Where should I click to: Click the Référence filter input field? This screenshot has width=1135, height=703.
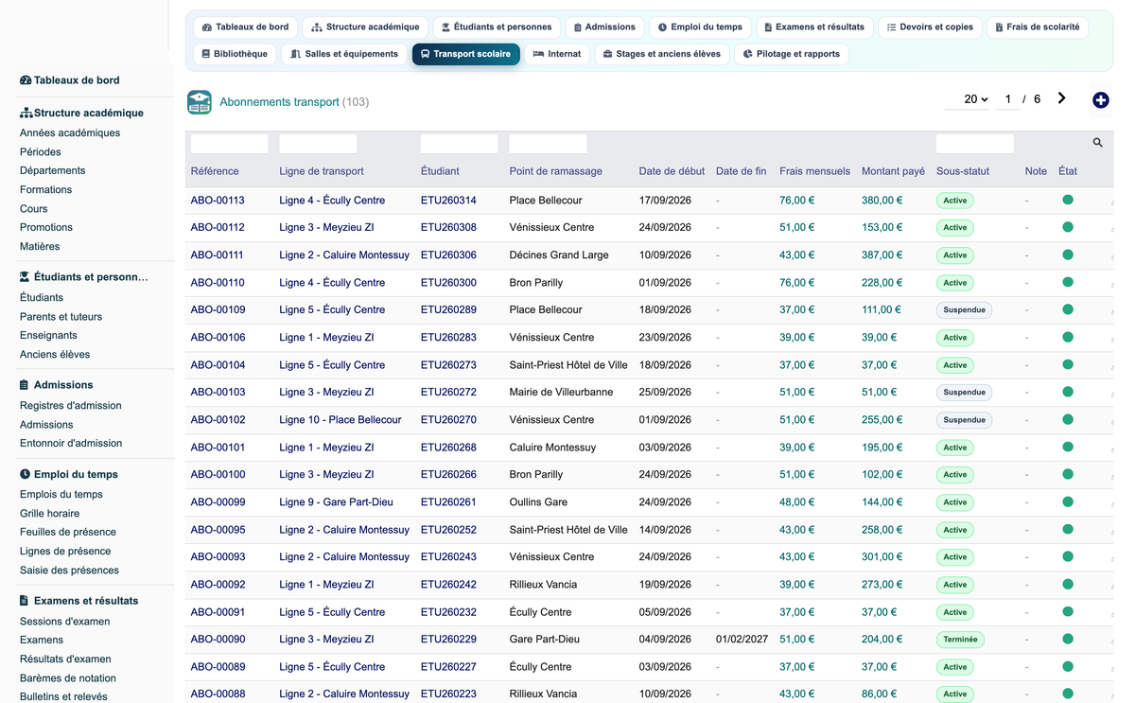pyautogui.click(x=229, y=144)
